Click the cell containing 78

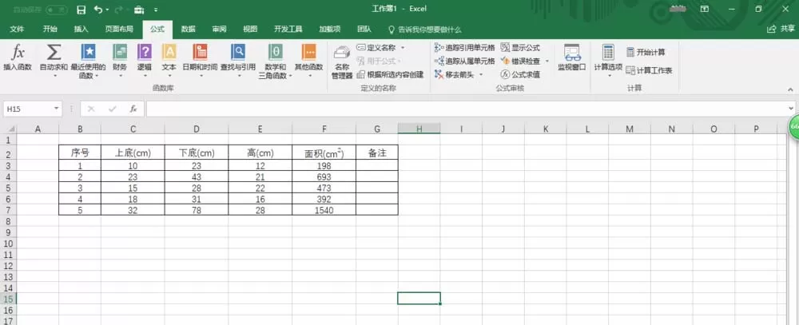coord(197,209)
